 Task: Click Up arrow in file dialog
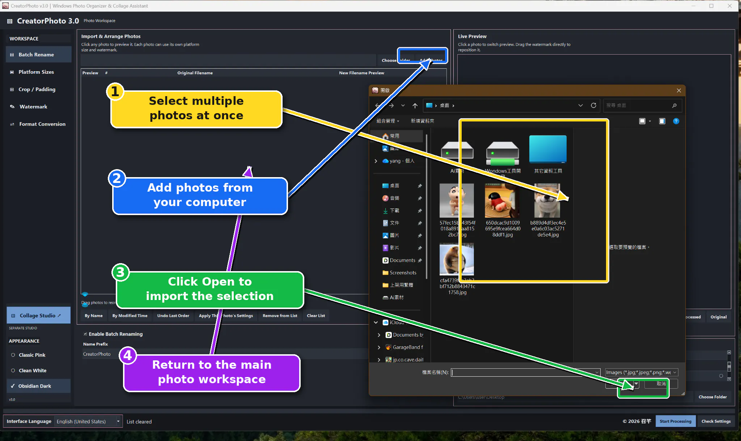pyautogui.click(x=415, y=106)
